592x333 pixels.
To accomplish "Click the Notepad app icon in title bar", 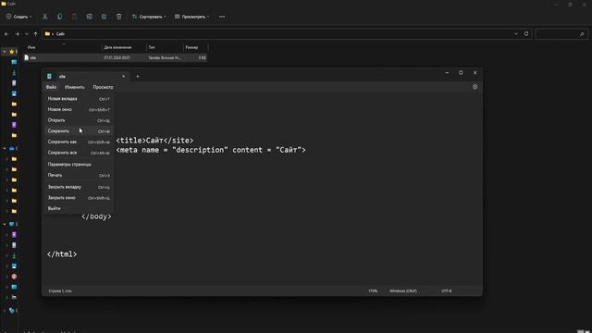I will 49,76.
